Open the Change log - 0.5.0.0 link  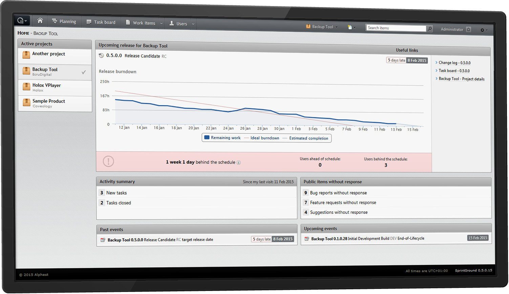coord(454,63)
